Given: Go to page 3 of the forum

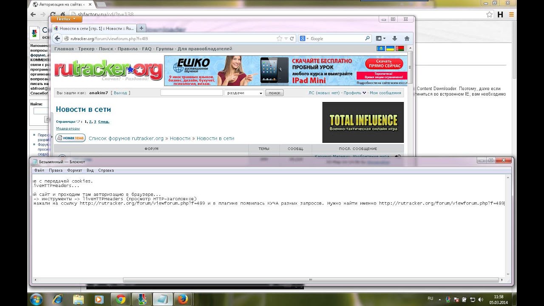Looking at the screenshot, I should click(x=95, y=122).
